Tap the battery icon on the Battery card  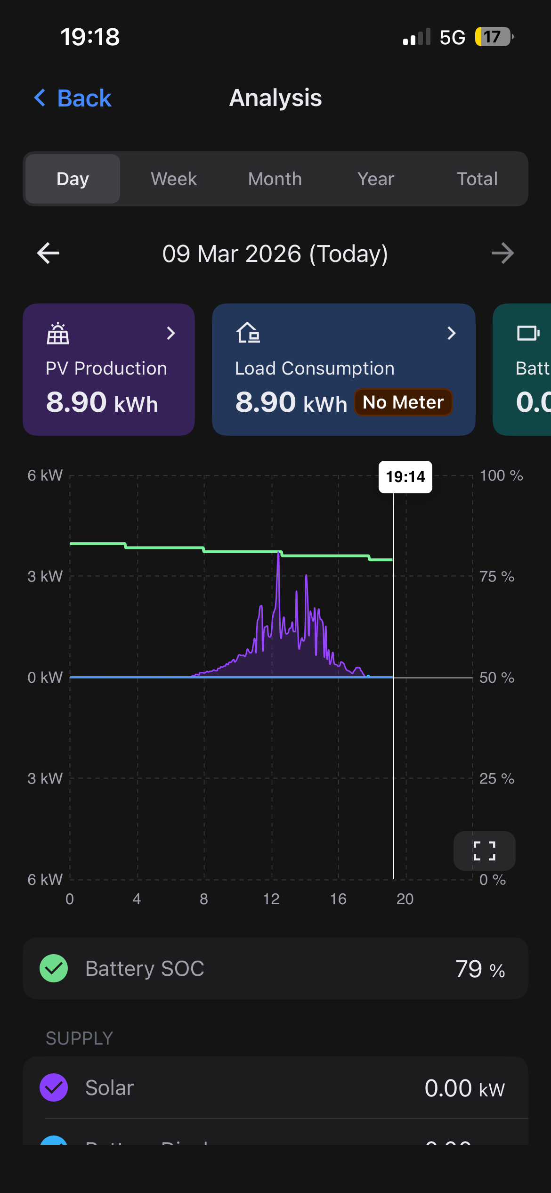tap(528, 333)
